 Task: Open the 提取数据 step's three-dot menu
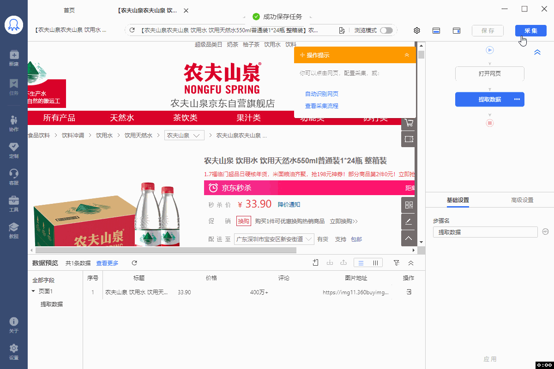(517, 99)
